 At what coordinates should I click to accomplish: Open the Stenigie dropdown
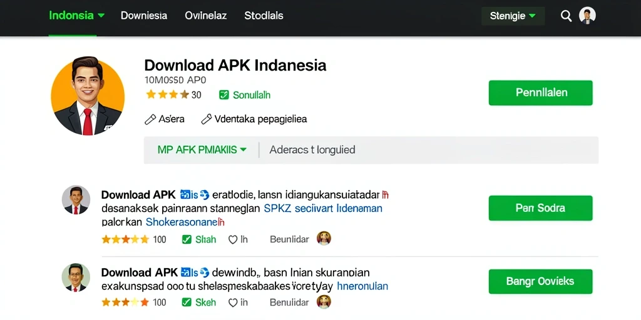[x=513, y=16]
